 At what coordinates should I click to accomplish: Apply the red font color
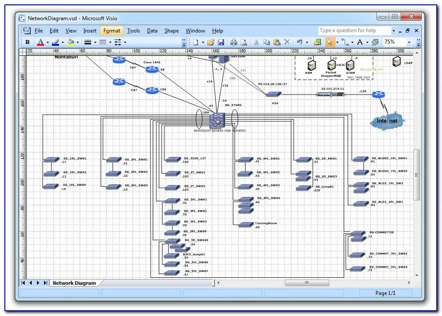[41, 42]
